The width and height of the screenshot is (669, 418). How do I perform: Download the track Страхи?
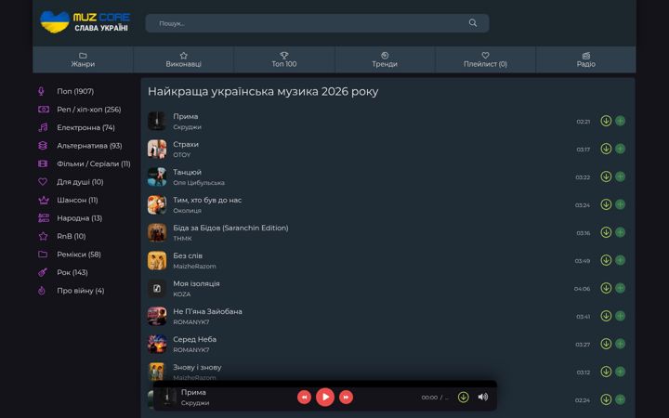point(606,149)
